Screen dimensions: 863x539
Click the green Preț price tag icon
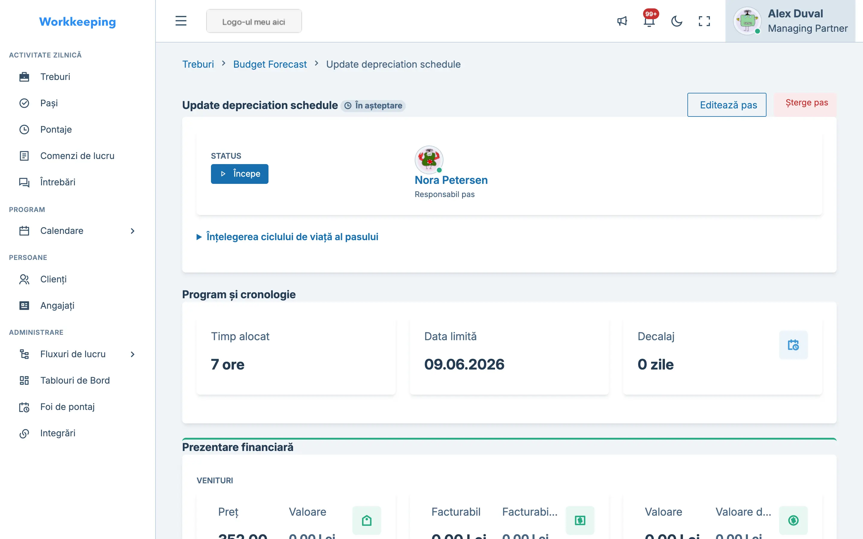(366, 520)
